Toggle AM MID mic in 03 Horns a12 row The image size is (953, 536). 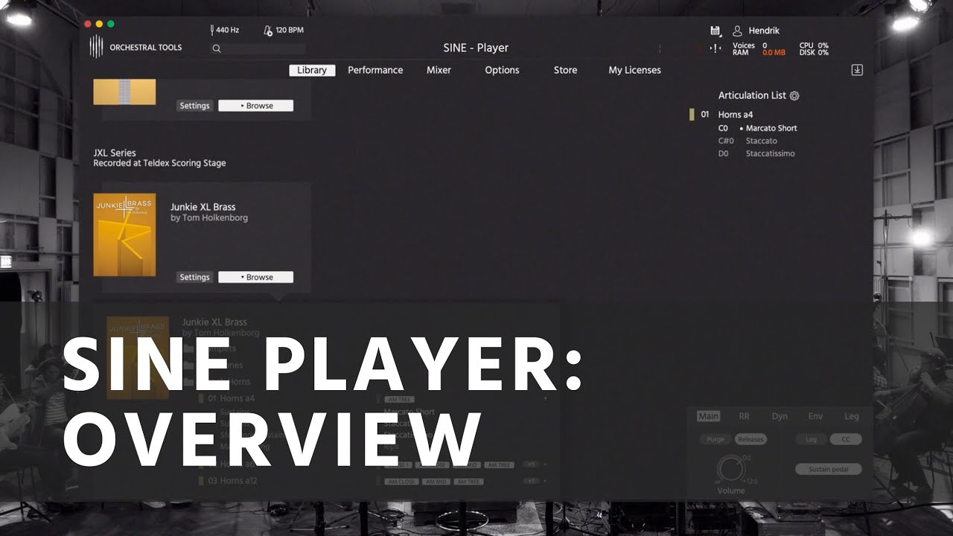click(436, 482)
